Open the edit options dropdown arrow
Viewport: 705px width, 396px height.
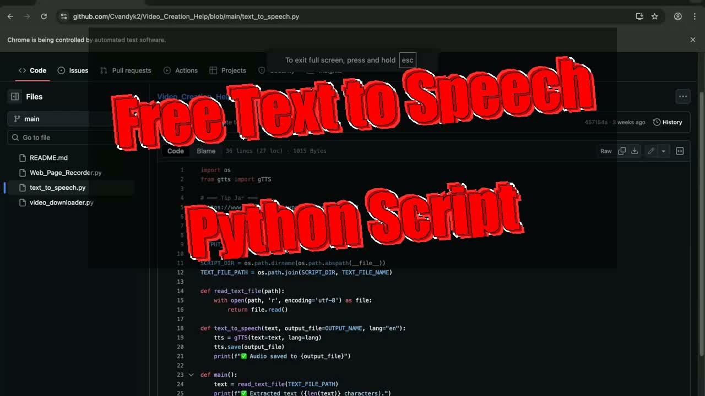click(x=663, y=151)
